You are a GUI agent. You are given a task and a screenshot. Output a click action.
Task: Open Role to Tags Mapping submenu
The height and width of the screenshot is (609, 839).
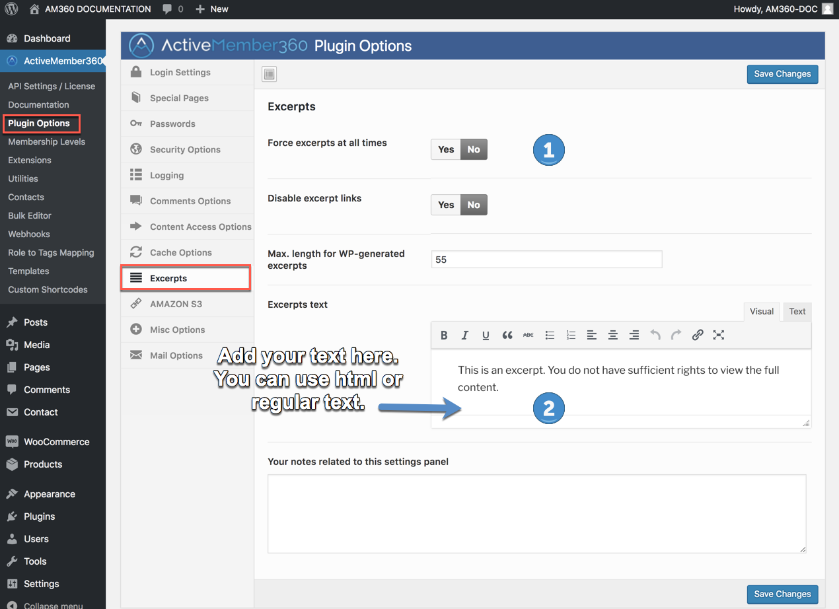[51, 252]
